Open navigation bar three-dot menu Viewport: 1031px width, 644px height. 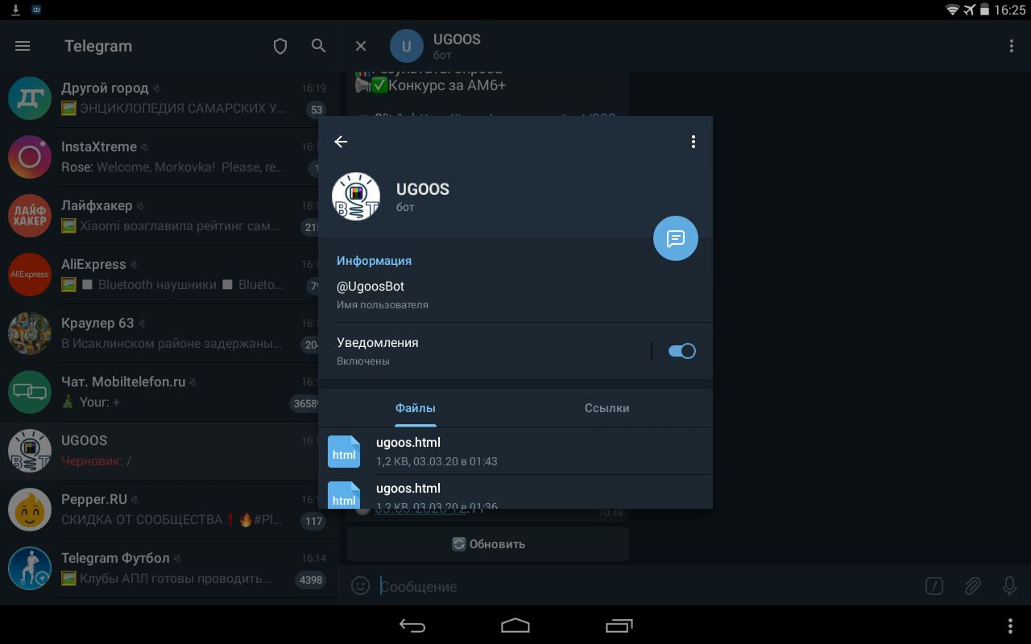(x=1011, y=626)
